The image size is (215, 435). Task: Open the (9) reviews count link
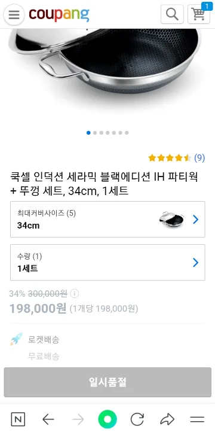(199, 158)
